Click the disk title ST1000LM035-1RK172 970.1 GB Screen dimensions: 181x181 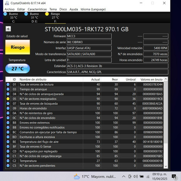[x=87, y=29]
